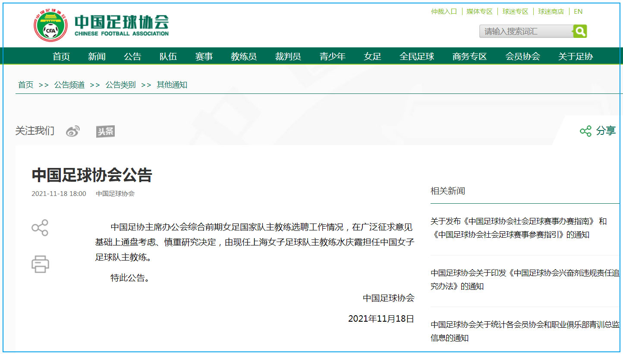623x354 pixels.
Task: Click the green search magnifier button
Action: click(580, 31)
